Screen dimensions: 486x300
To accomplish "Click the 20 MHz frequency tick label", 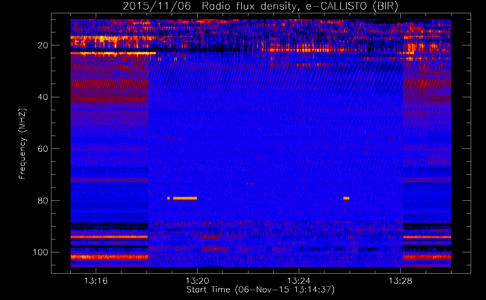I will click(43, 45).
